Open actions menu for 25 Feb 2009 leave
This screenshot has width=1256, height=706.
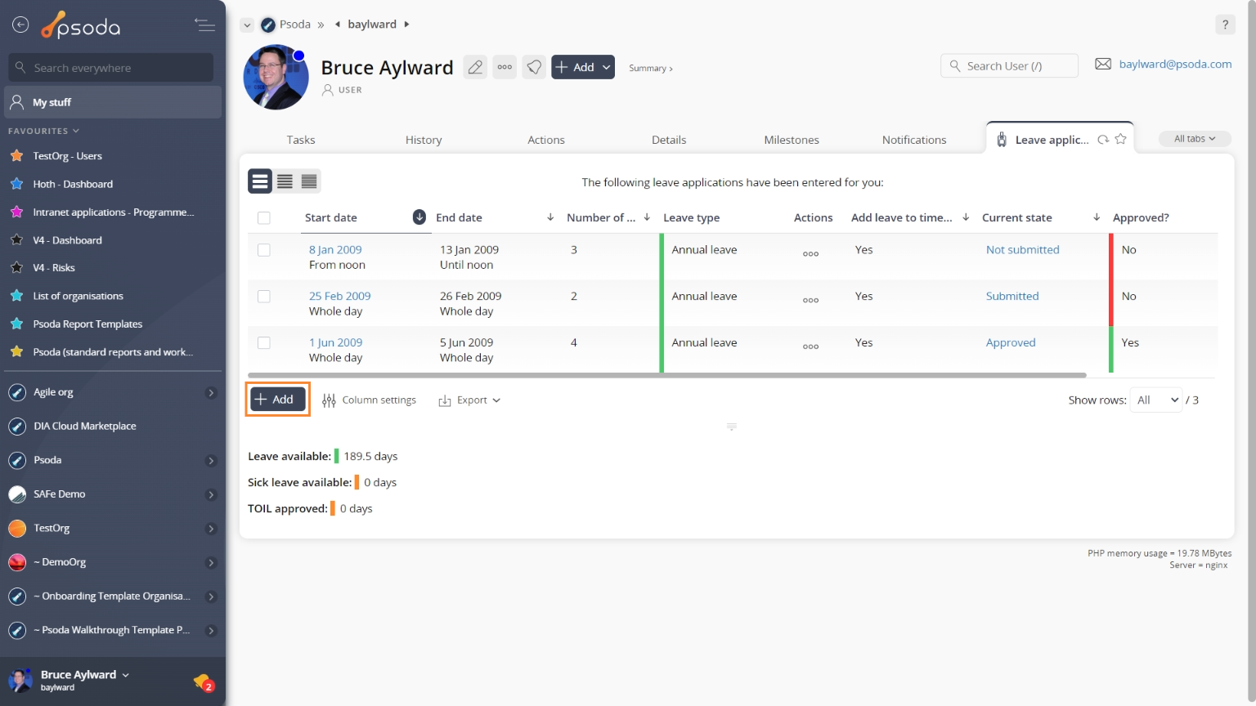(x=810, y=301)
